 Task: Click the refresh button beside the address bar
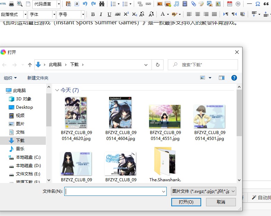pyautogui.click(x=158, y=65)
